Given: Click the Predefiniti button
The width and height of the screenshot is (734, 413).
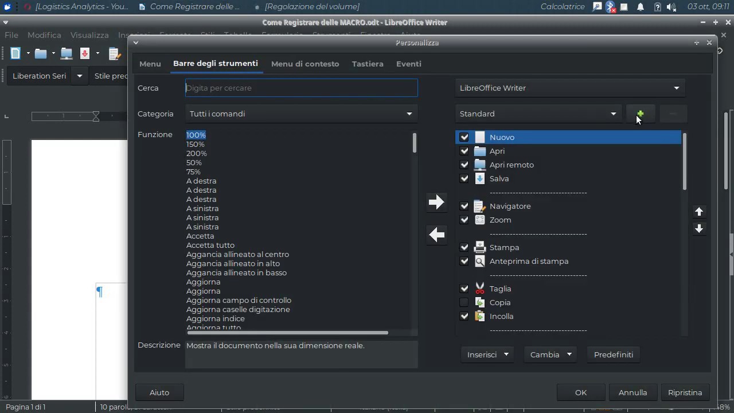Looking at the screenshot, I should click(614, 354).
